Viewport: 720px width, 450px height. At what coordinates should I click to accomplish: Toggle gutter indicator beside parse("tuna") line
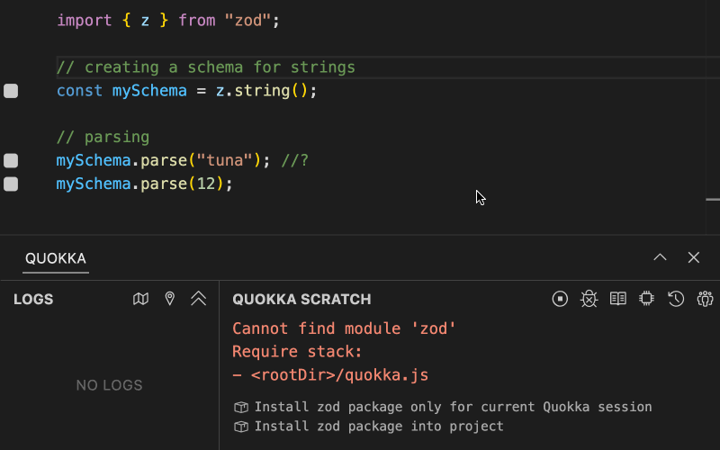pos(11,161)
